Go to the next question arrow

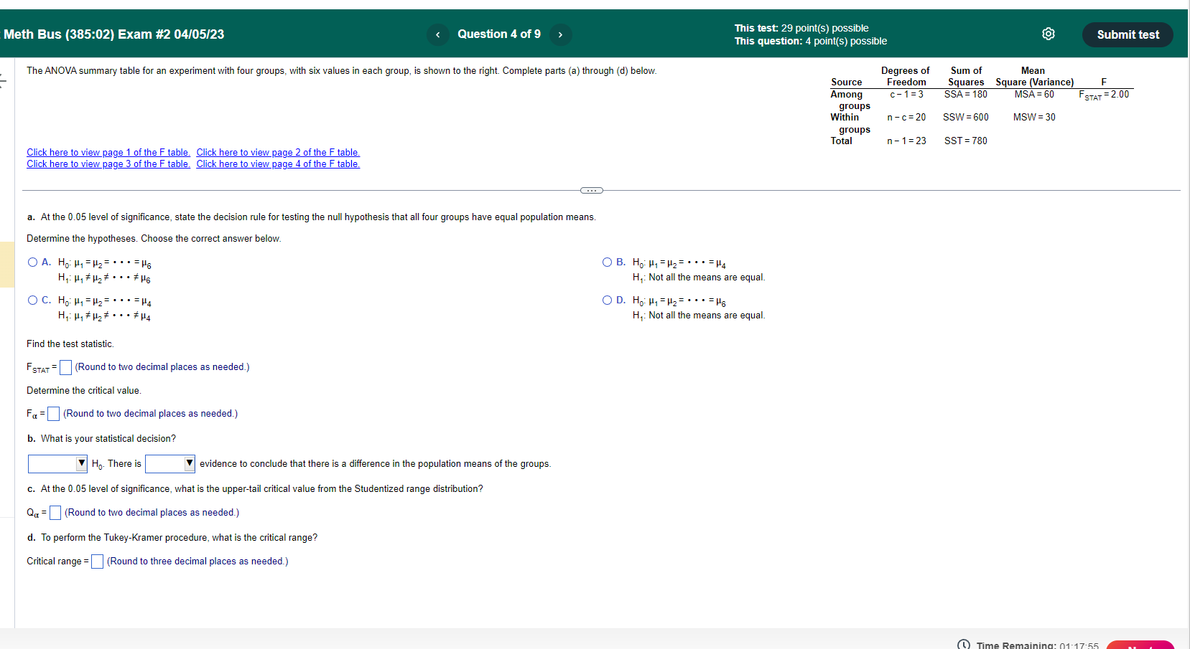point(560,34)
